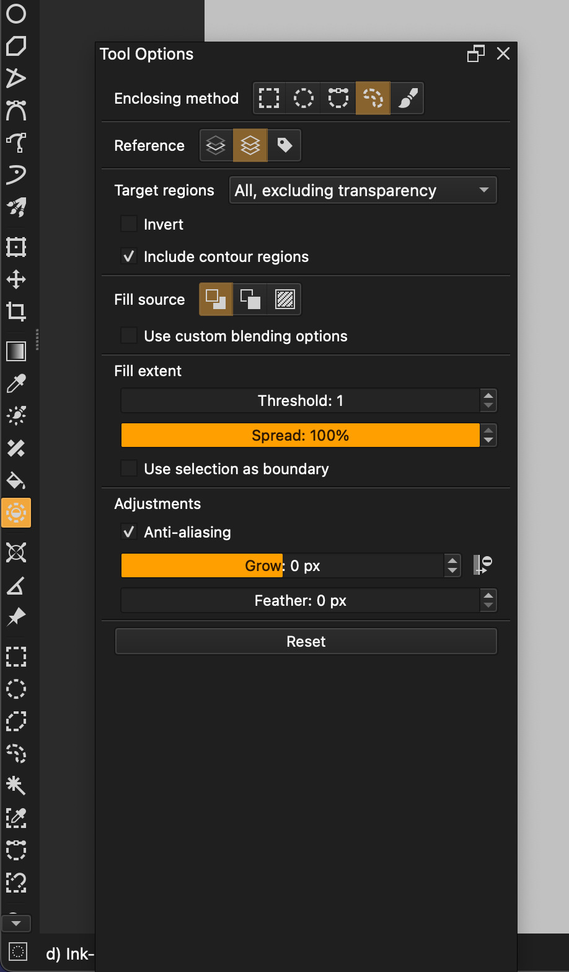Disable Anti-aliasing checkbox
The height and width of the screenshot is (972, 569).
(x=129, y=532)
